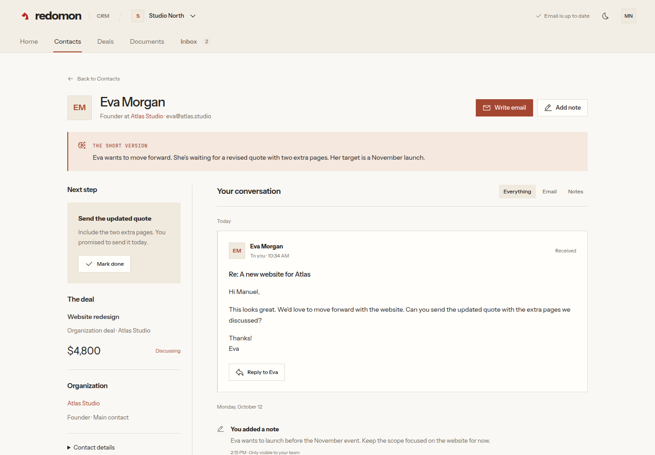Filter the conversation to Email only
Screen dimensions: 655x455
click(x=549, y=192)
